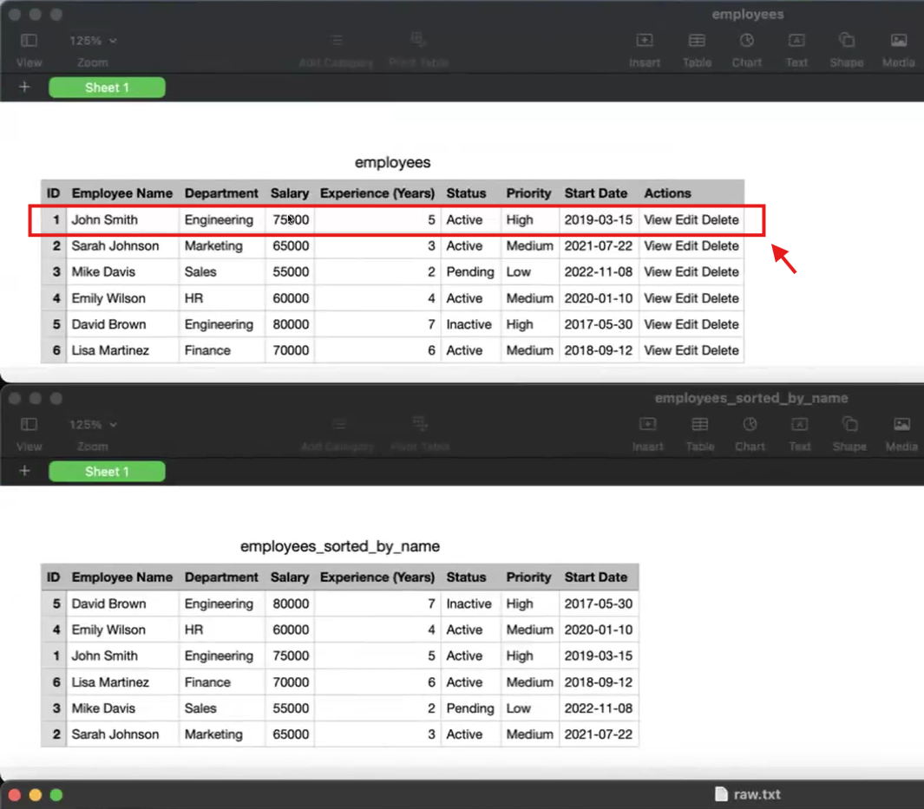This screenshot has height=809, width=924.
Task: Close the raw.txt window
Action: tap(15, 795)
